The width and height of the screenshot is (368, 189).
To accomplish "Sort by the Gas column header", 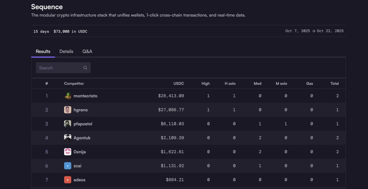I will 309,83.
